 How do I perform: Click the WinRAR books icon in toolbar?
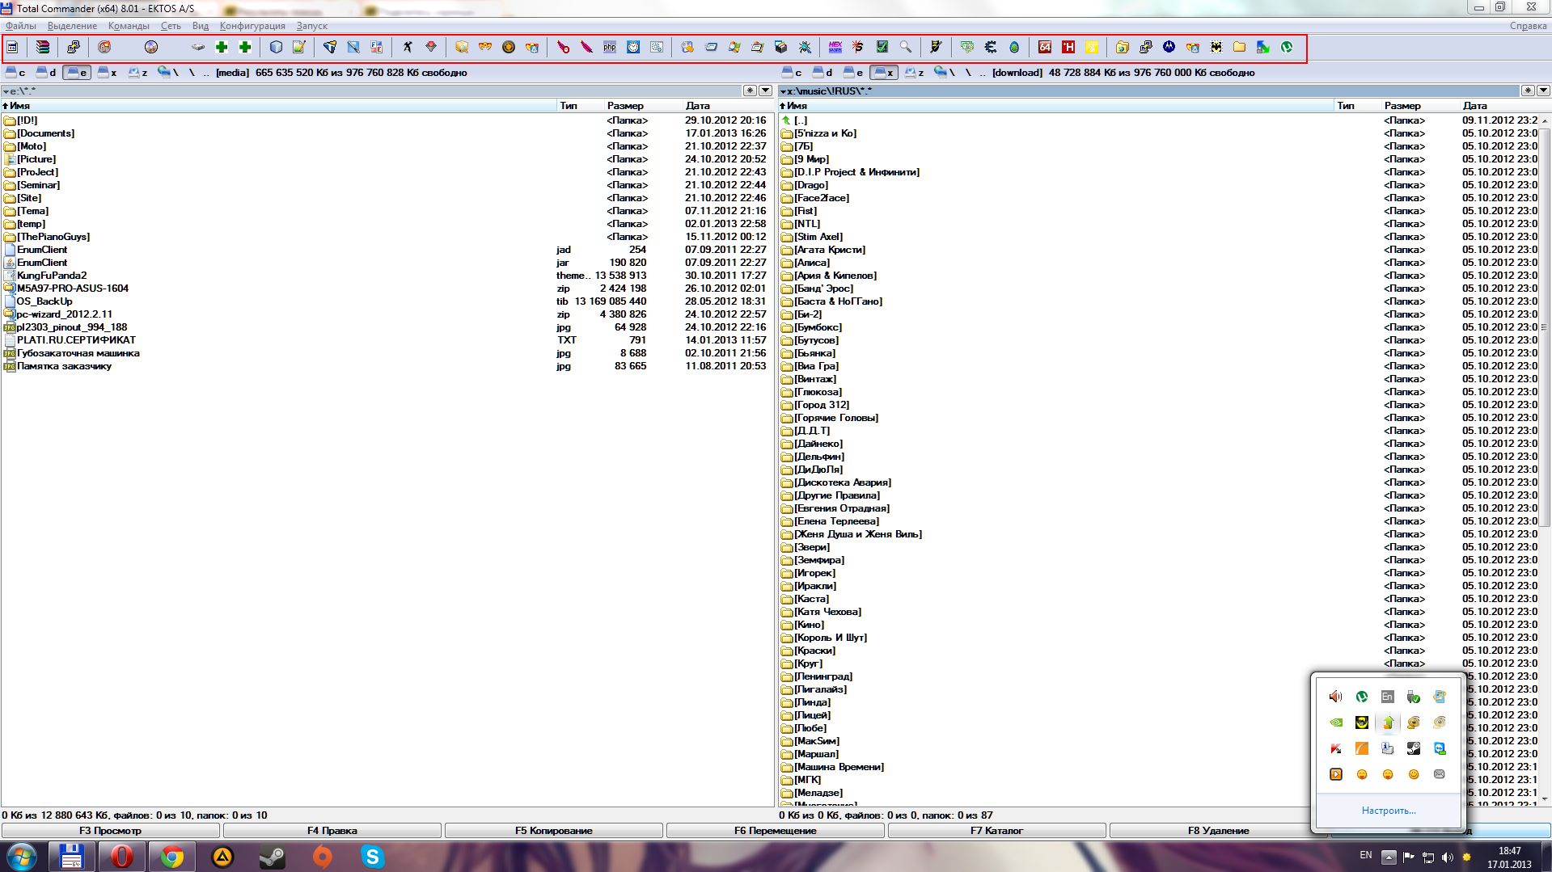click(43, 47)
